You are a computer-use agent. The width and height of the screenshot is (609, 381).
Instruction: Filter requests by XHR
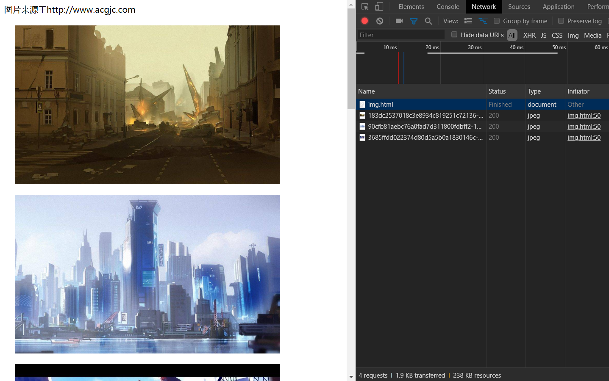[x=529, y=35]
